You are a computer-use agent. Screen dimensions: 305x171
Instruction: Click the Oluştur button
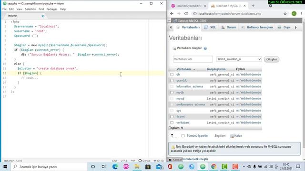[272, 59]
